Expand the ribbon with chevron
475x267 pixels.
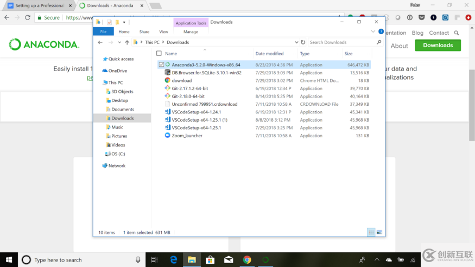coord(373,31)
